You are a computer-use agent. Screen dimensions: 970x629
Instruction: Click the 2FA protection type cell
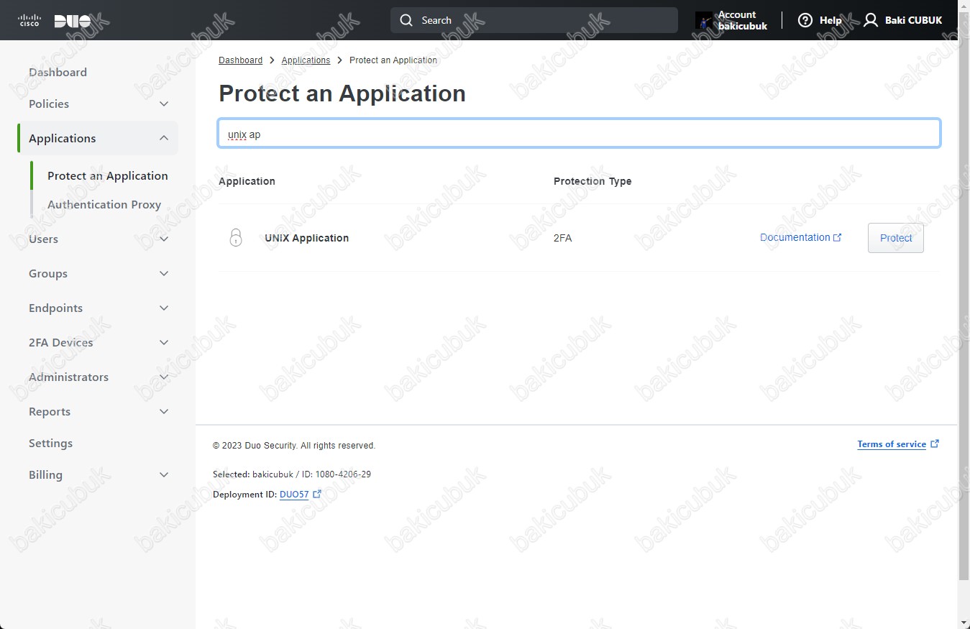562,238
